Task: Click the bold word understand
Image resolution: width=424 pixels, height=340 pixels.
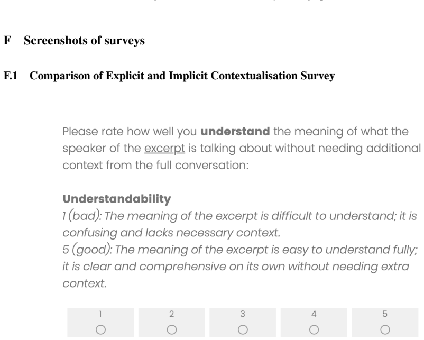Action: click(235, 132)
